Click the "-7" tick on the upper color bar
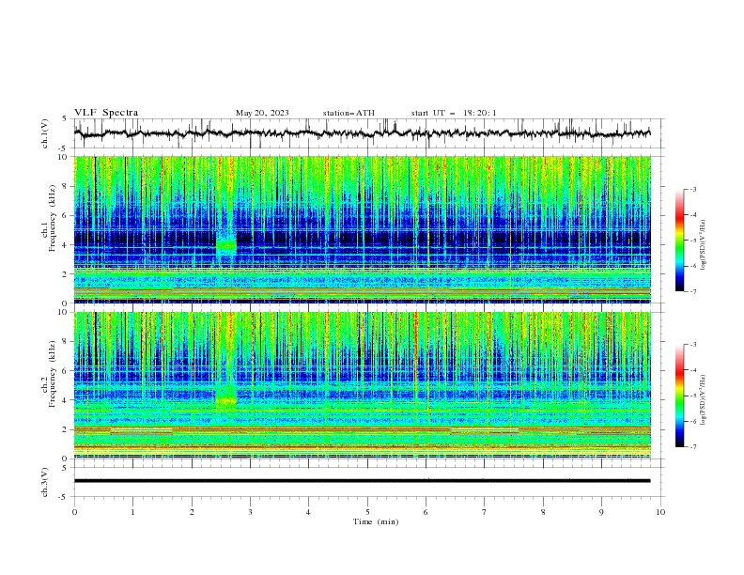The image size is (744, 575). click(692, 291)
